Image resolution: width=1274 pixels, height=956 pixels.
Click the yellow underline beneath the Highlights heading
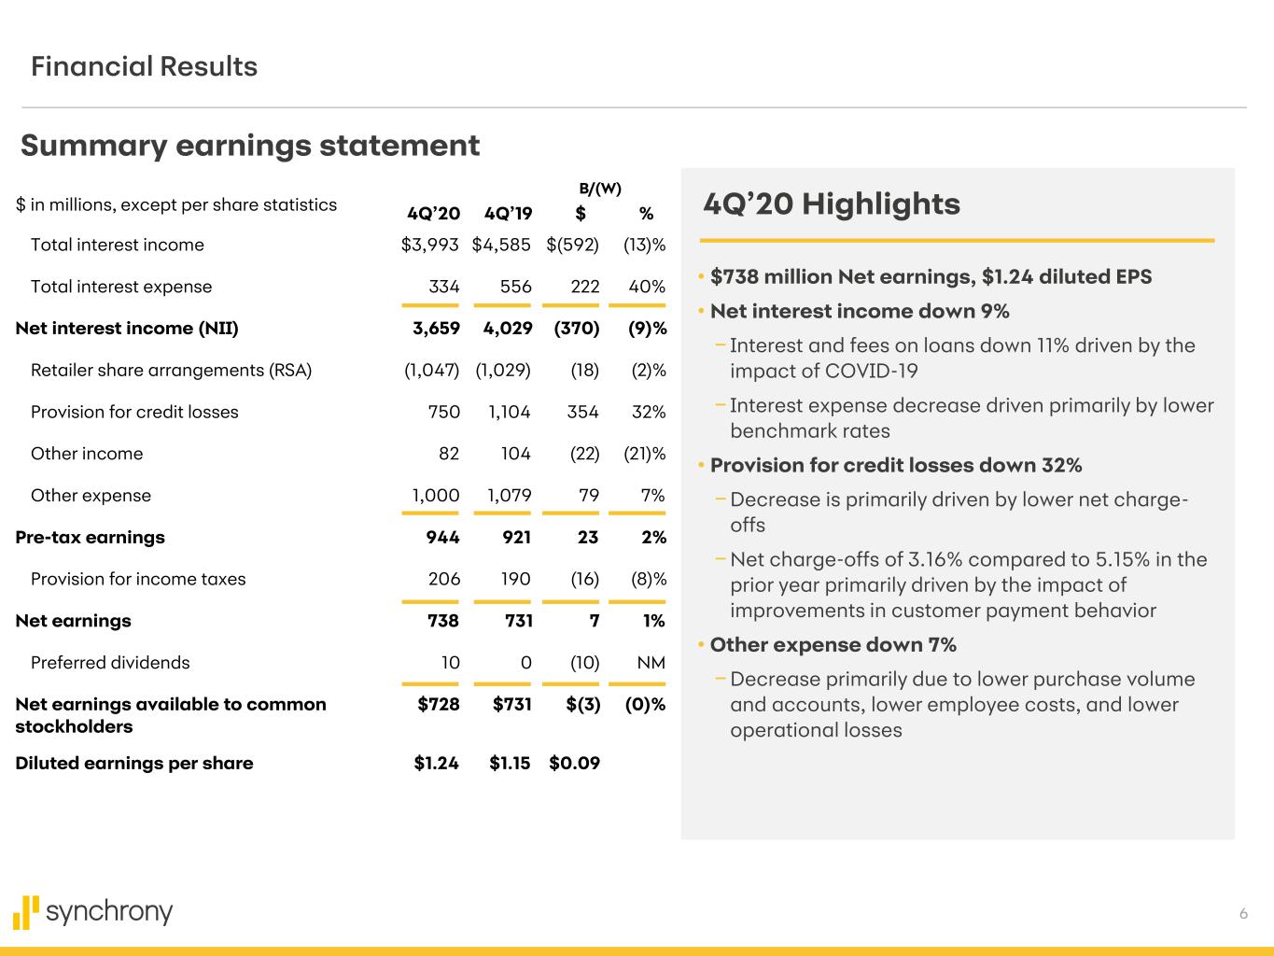click(x=958, y=241)
